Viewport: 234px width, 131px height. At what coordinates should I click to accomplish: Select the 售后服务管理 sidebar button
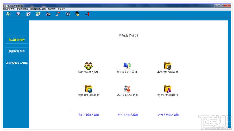click(17, 40)
